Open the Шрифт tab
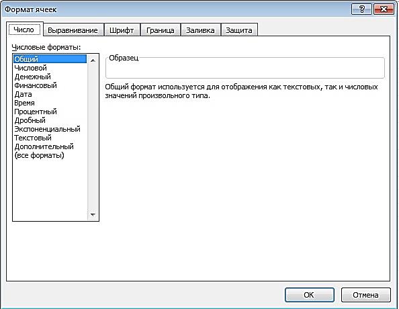The width and height of the screenshot is (399, 309). (122, 30)
